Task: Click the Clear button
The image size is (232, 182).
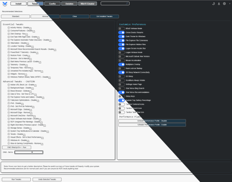Action: 75,17
